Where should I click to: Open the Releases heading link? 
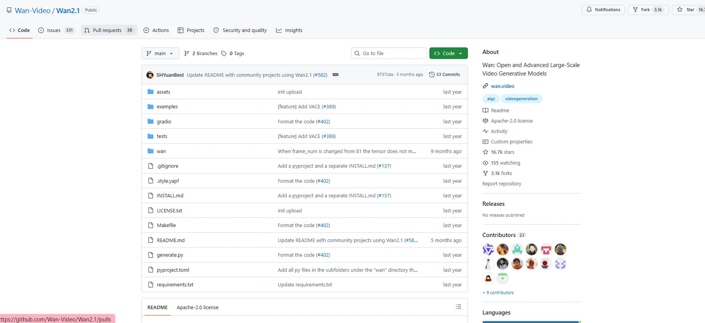point(493,204)
